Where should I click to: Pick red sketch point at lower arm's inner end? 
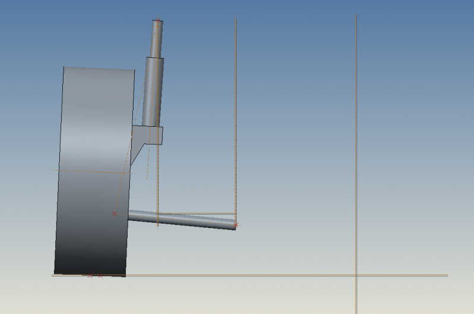point(236,225)
